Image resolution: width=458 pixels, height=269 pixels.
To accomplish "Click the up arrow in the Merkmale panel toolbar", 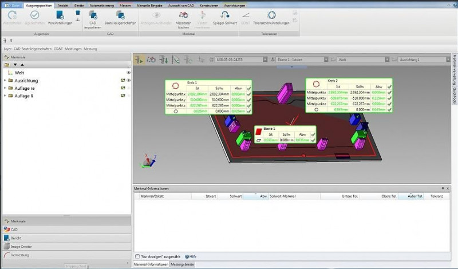I will [22, 65].
